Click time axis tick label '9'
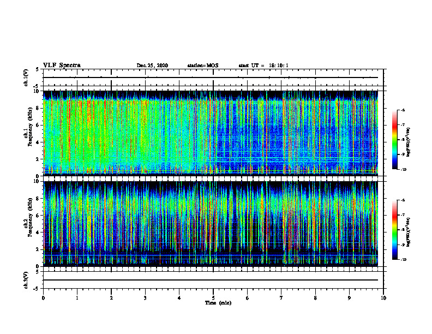The height and width of the screenshot is (334, 432). click(349, 298)
